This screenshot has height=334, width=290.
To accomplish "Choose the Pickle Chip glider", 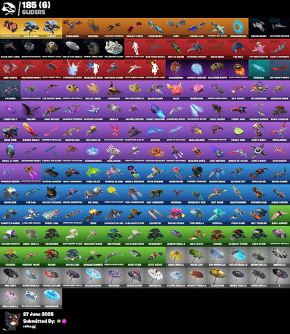I will 238,132.
